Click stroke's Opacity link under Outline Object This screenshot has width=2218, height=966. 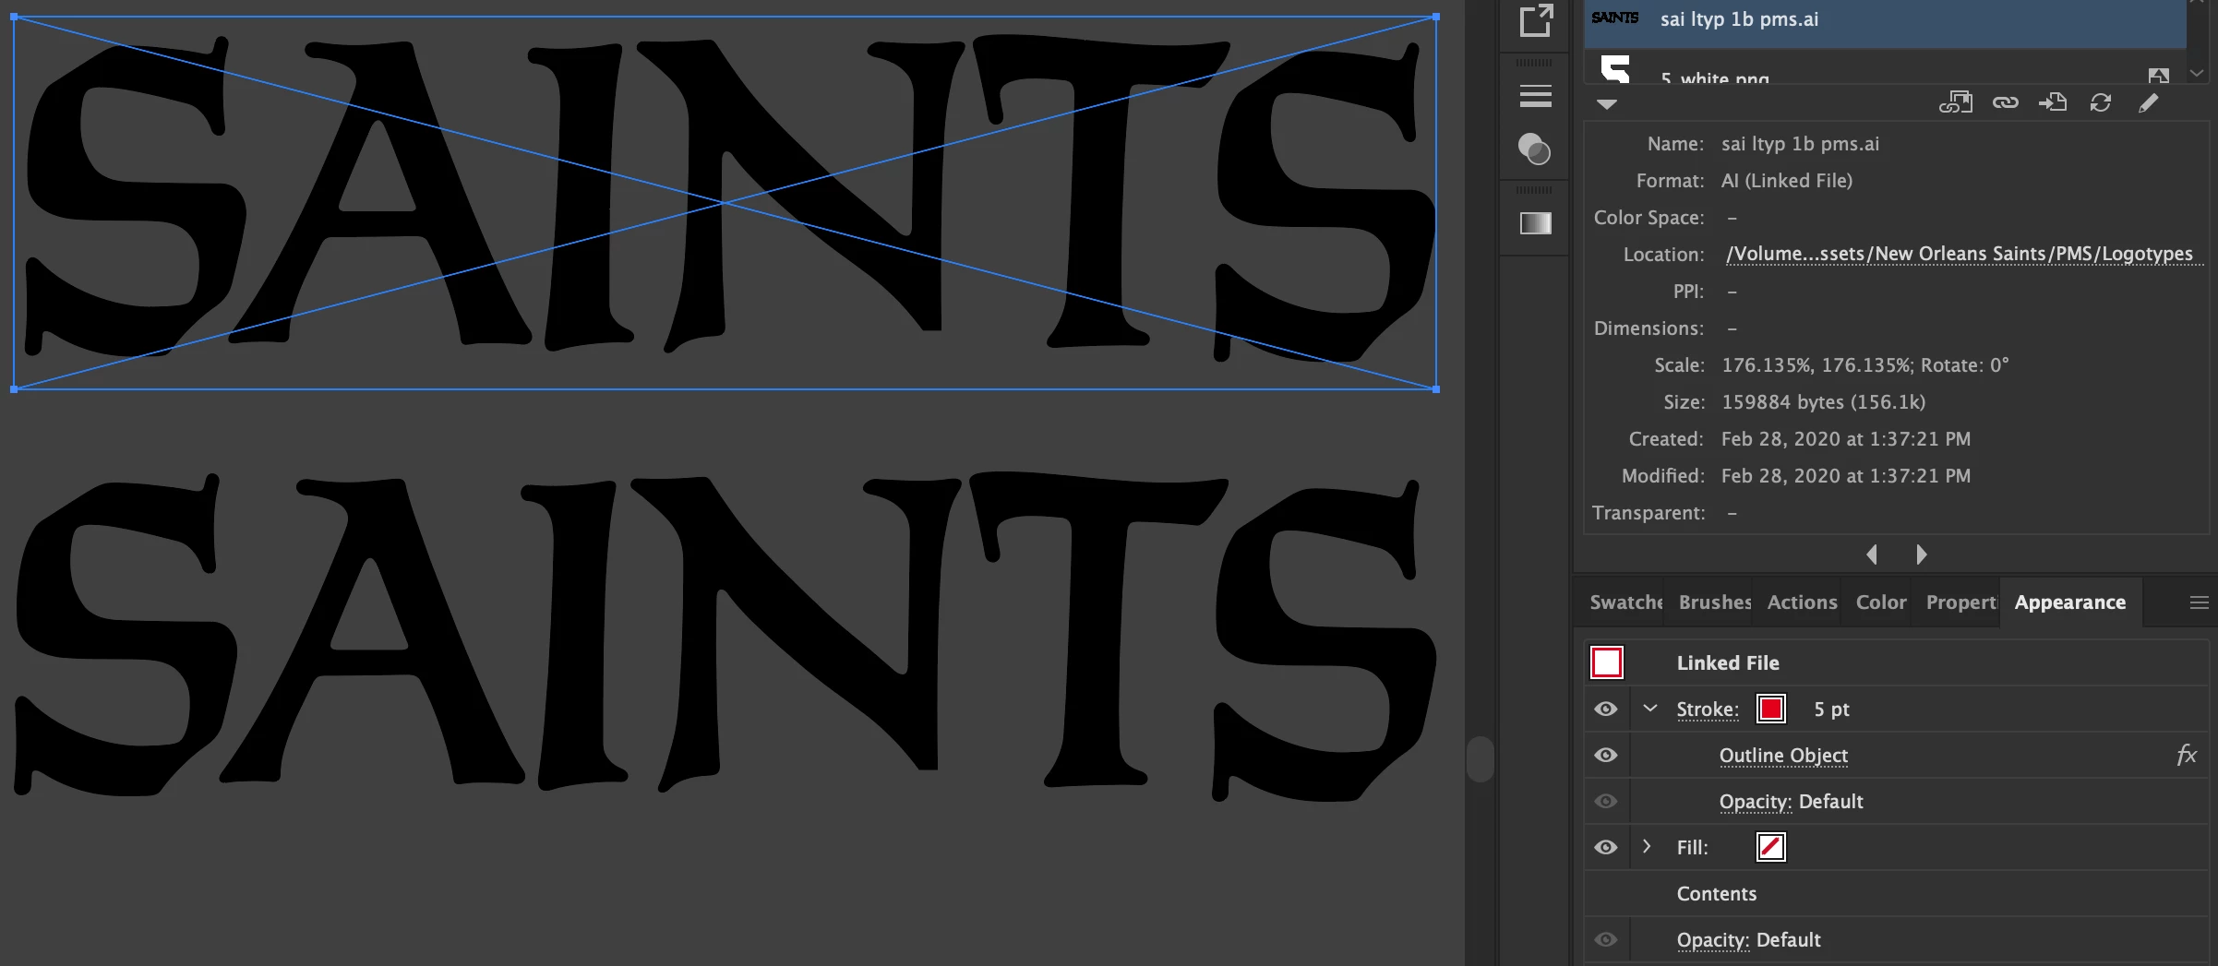[1756, 802]
